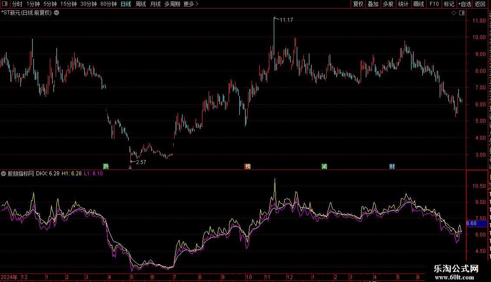Screen dimensions: 491x282
Task: Switch to 月线 monthly chart
Action: click(x=155, y=4)
